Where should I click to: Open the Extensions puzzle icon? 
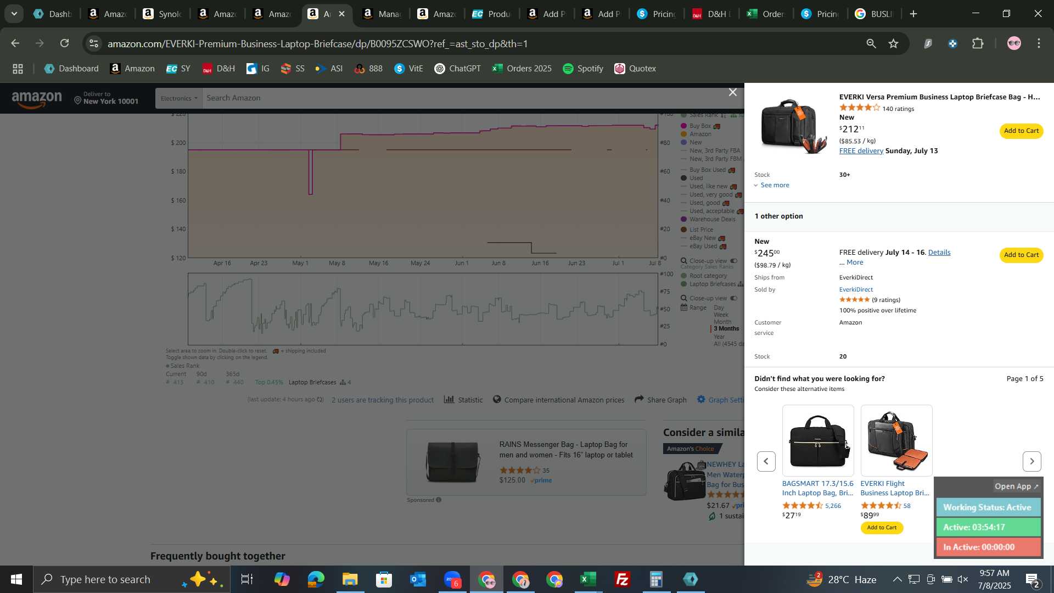[978, 43]
